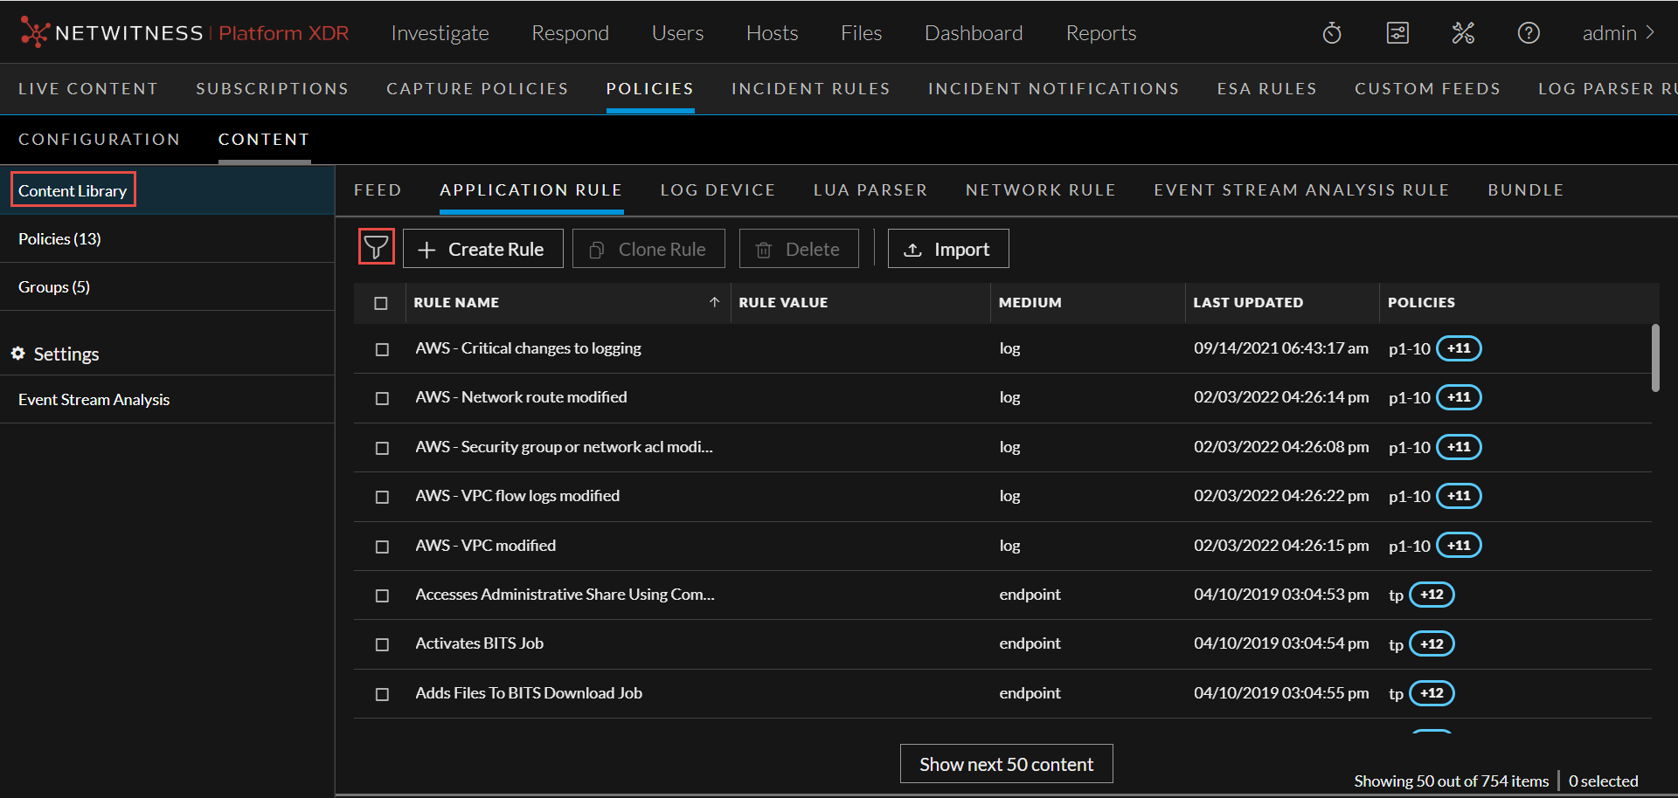Open the system configuration sliders icon
The image size is (1678, 798).
(x=1397, y=33)
